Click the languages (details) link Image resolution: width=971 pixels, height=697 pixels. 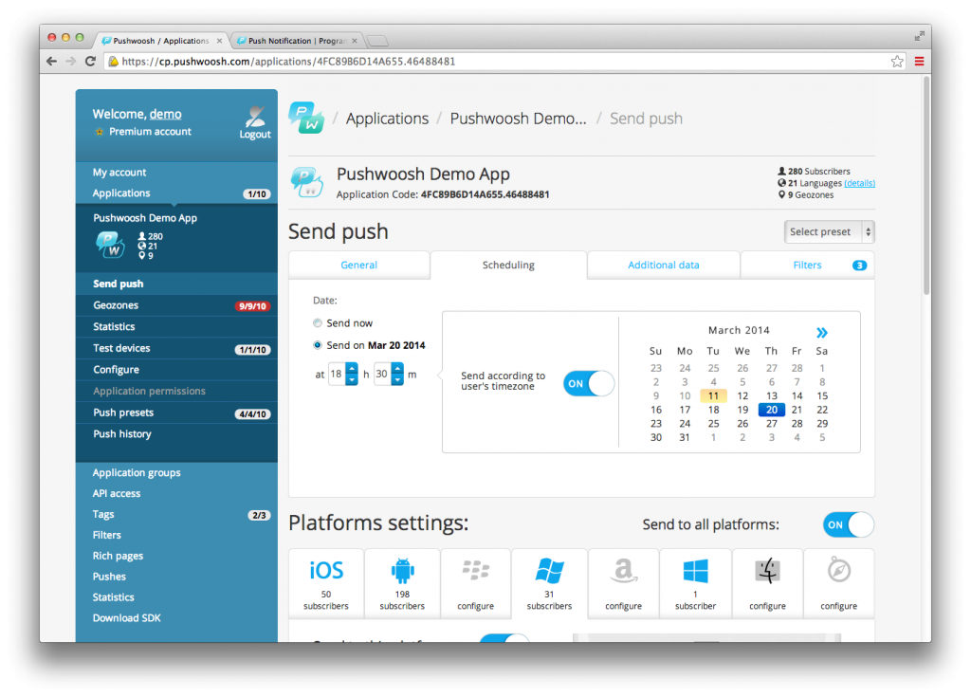(859, 183)
